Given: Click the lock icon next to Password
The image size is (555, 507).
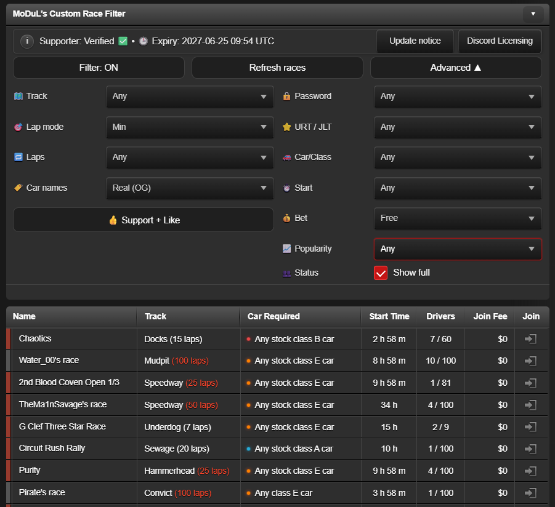Looking at the screenshot, I should coord(286,96).
